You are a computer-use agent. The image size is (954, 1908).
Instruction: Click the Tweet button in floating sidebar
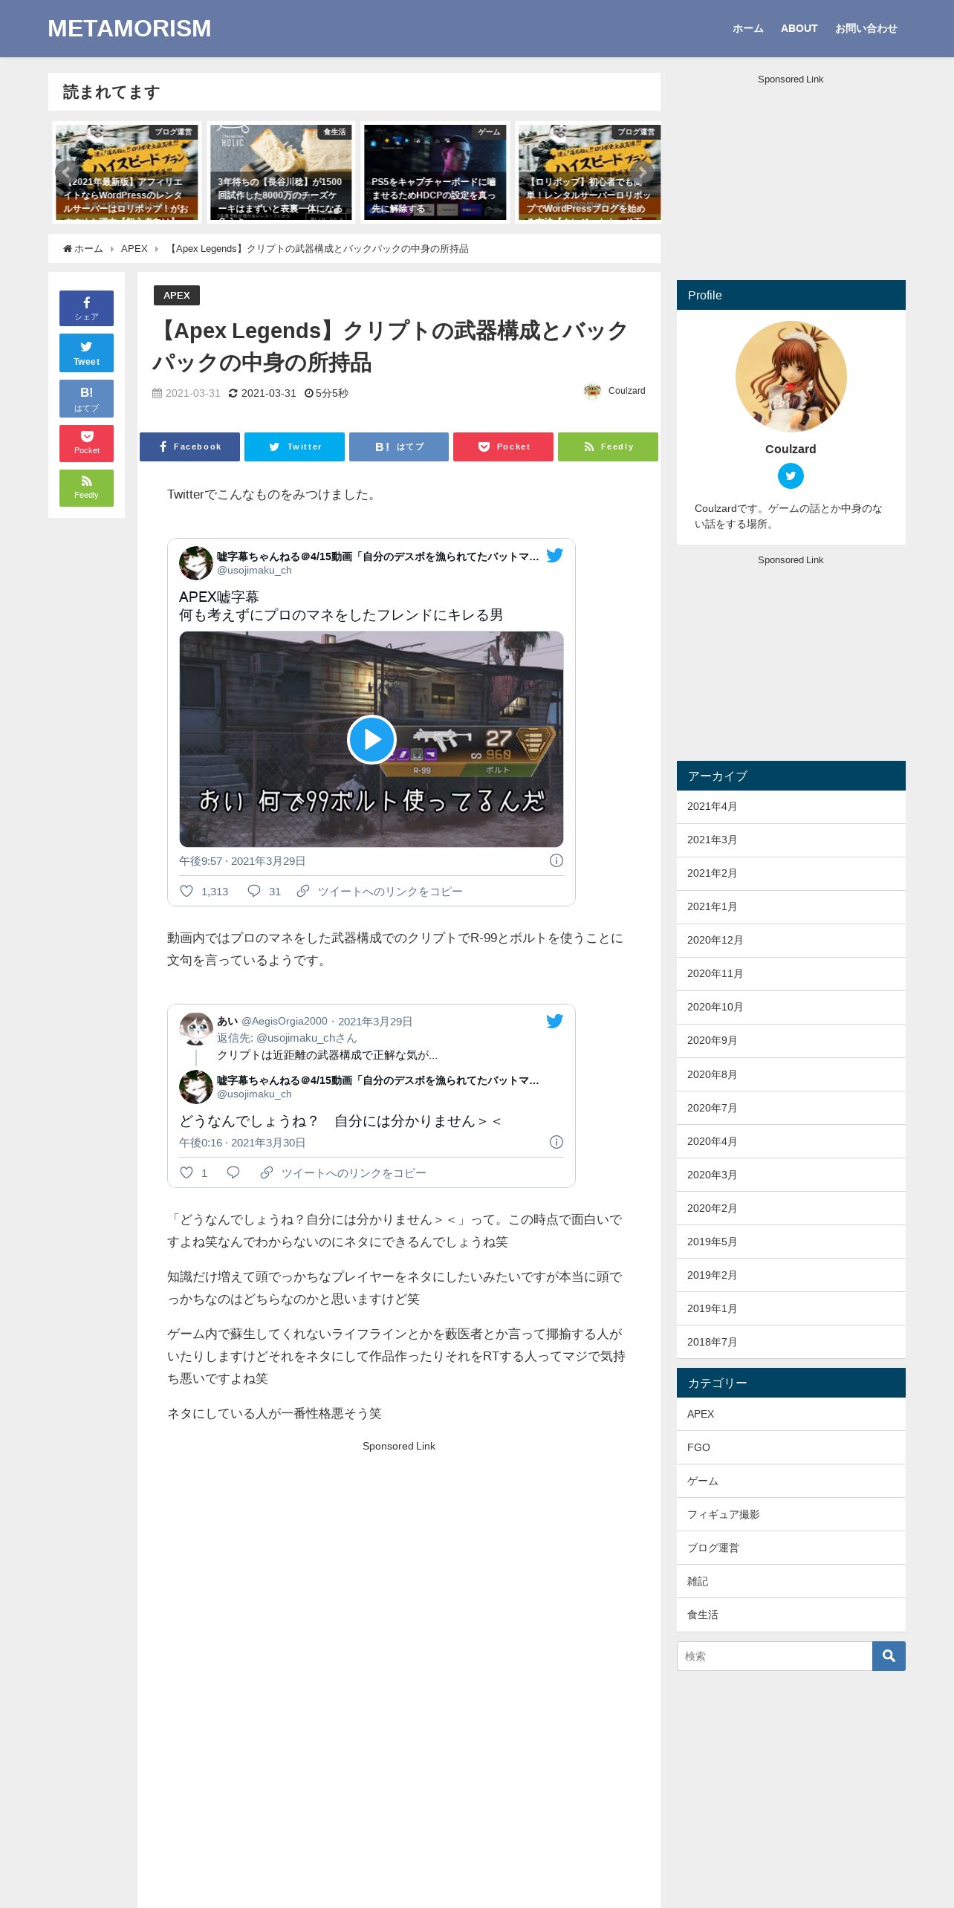tap(86, 353)
